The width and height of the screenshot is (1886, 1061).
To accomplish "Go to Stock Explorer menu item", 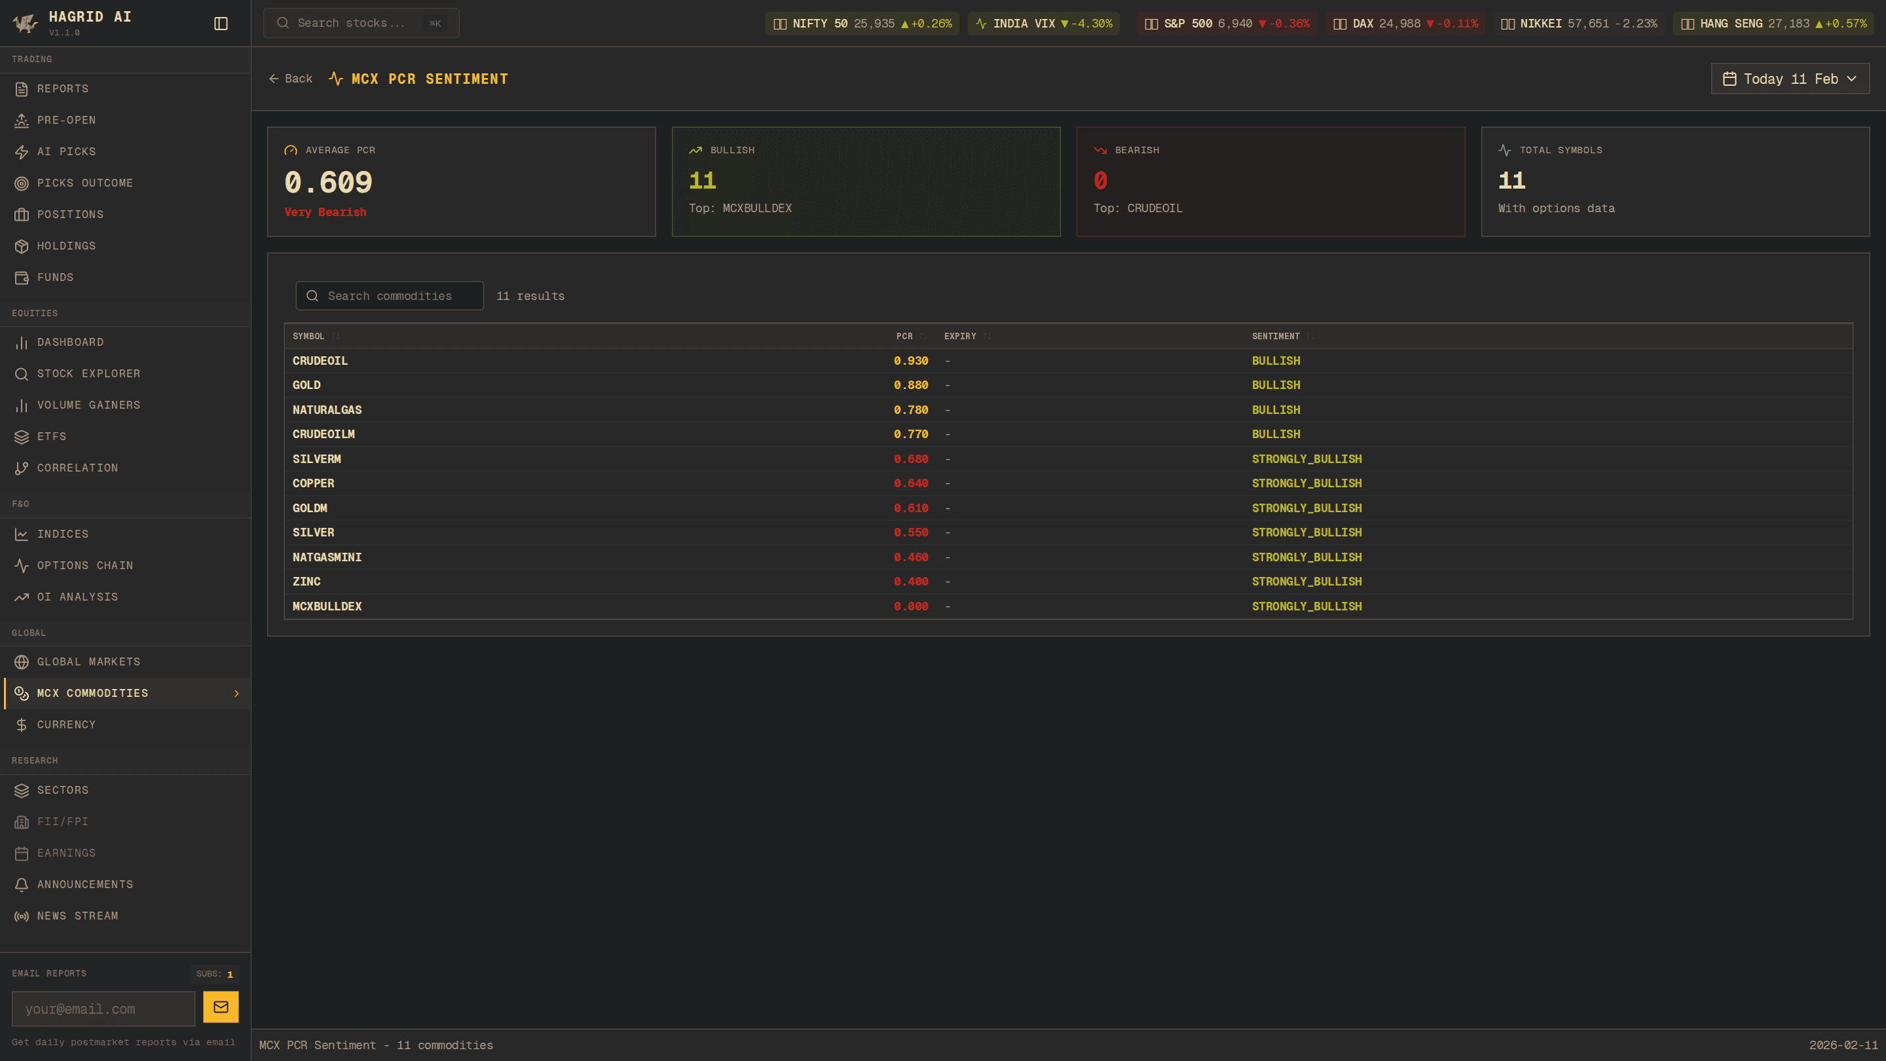I will tap(88, 373).
